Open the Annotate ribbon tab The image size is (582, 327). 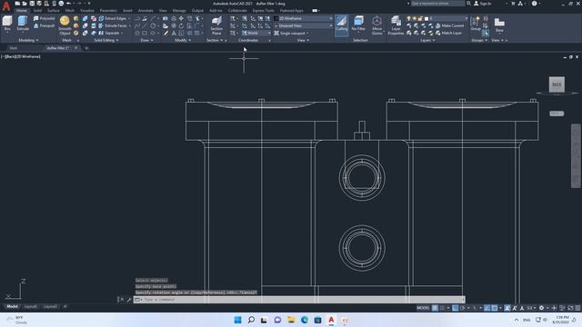(145, 11)
